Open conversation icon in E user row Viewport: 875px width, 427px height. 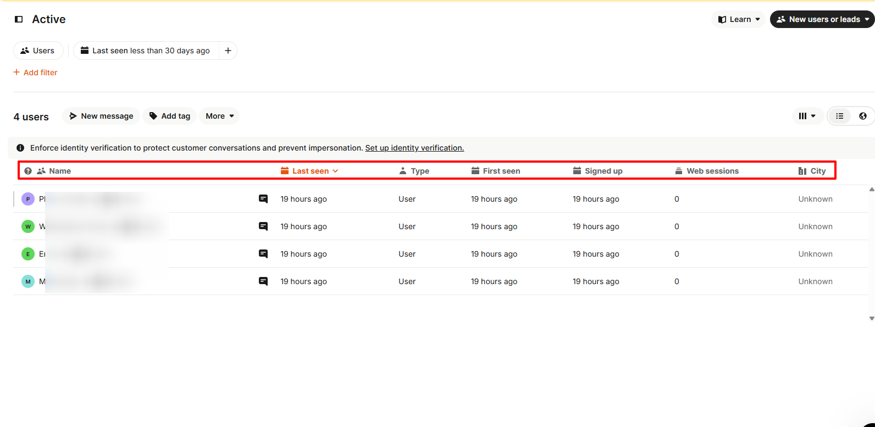coord(263,254)
